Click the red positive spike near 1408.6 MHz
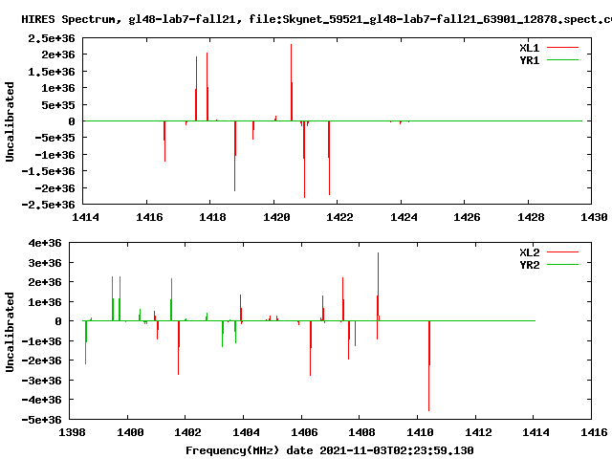612x459 pixels. (378, 287)
